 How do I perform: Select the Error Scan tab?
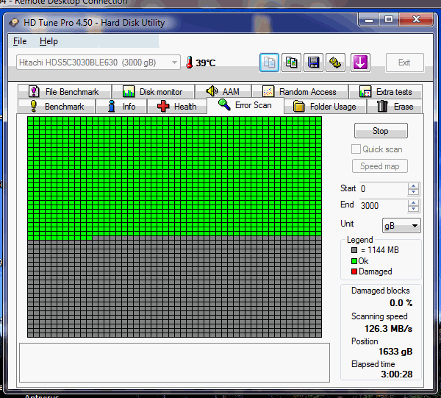[245, 105]
